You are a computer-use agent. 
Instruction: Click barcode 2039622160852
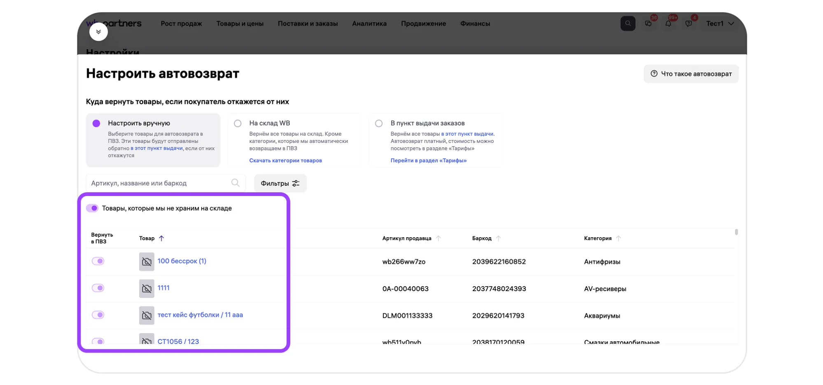point(499,261)
